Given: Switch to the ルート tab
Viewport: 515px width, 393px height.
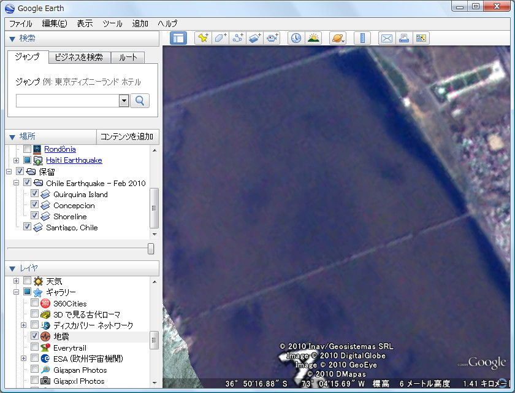Looking at the screenshot, I should (x=128, y=58).
